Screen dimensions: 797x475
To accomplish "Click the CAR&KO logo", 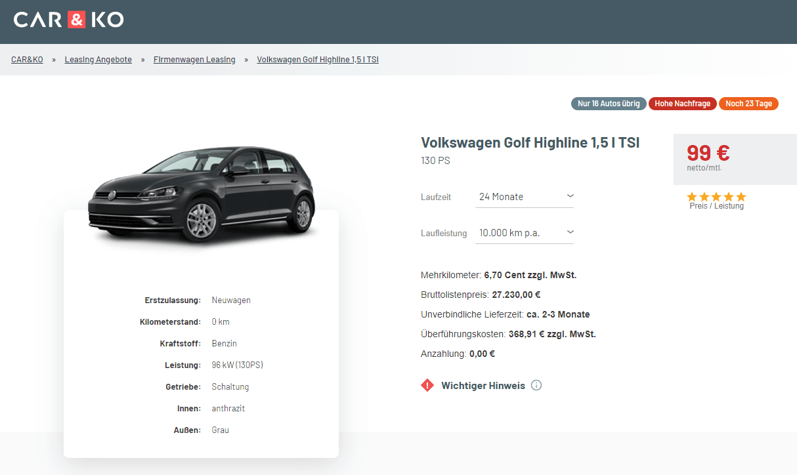I will (68, 20).
